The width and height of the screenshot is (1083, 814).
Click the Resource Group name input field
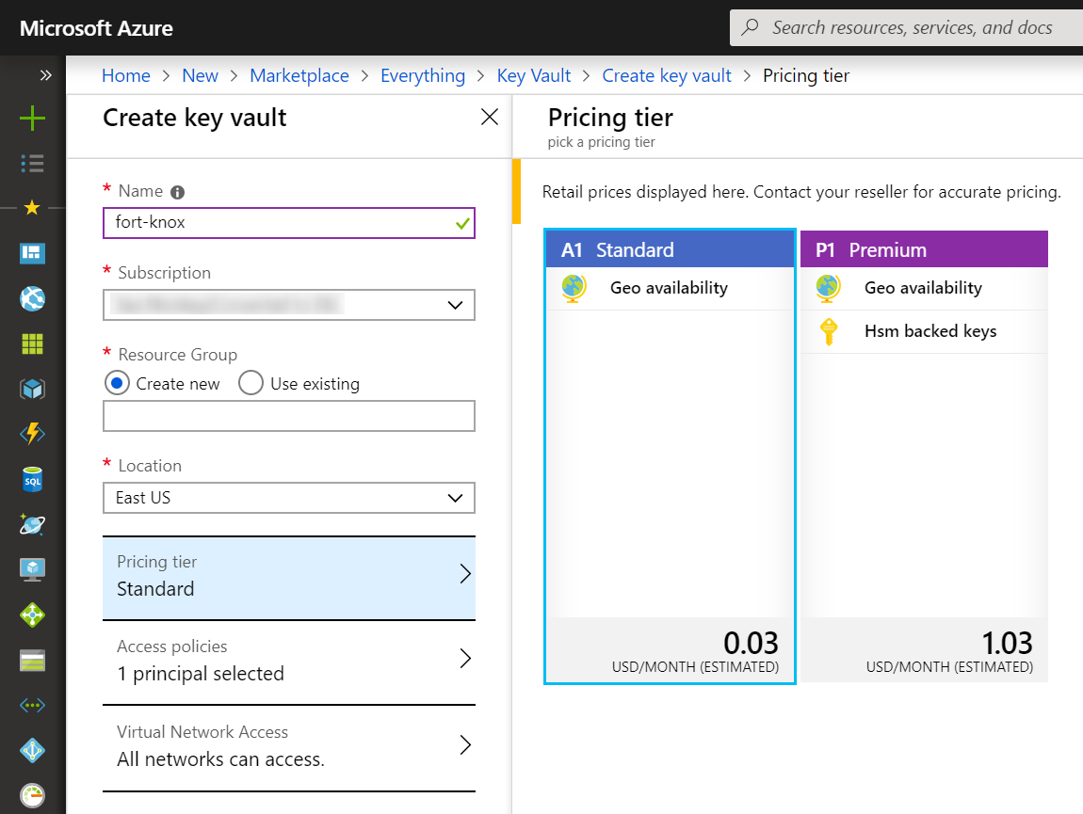click(288, 416)
